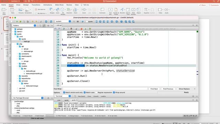Open the system environment dropdown in LiteIDE
The height and width of the screenshot is (124, 220).
(63, 21)
